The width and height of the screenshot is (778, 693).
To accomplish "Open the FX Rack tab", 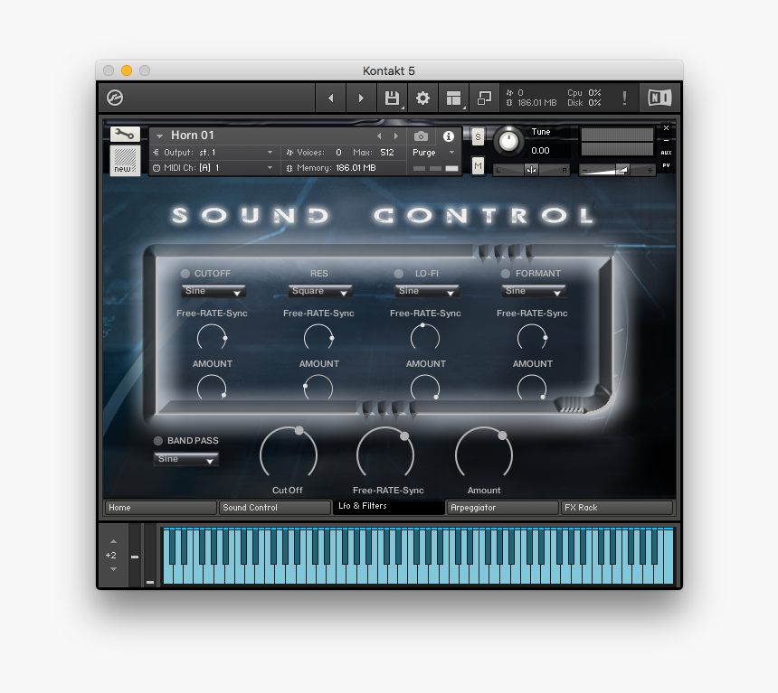I will [x=617, y=508].
